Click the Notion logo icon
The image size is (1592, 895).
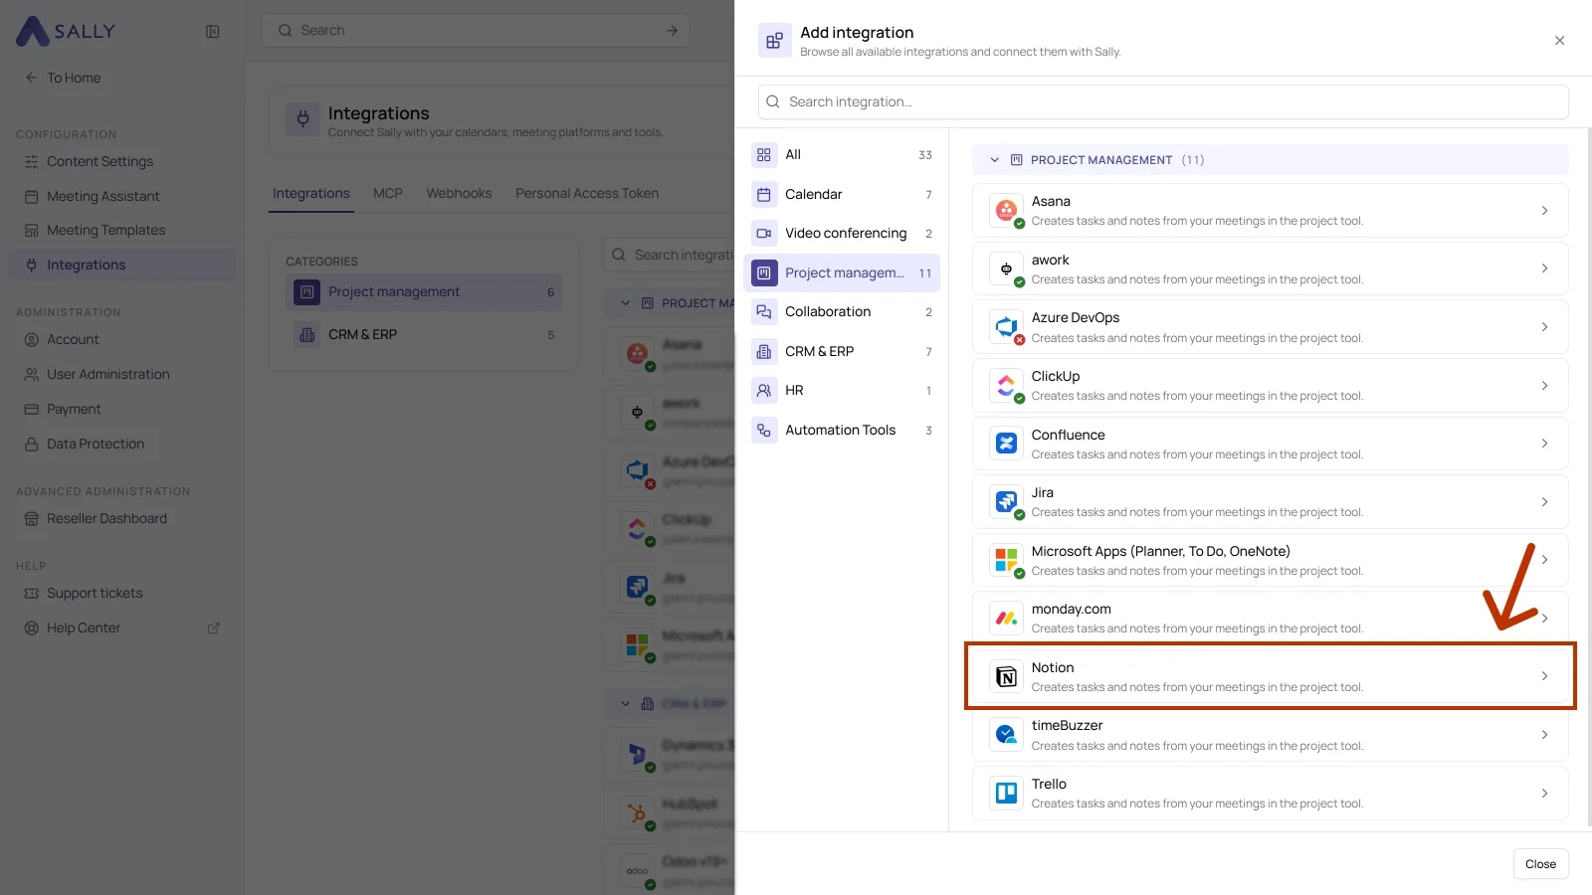(1006, 677)
